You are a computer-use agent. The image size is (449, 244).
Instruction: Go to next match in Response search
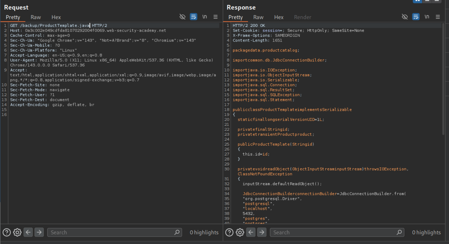pyautogui.click(x=262, y=232)
